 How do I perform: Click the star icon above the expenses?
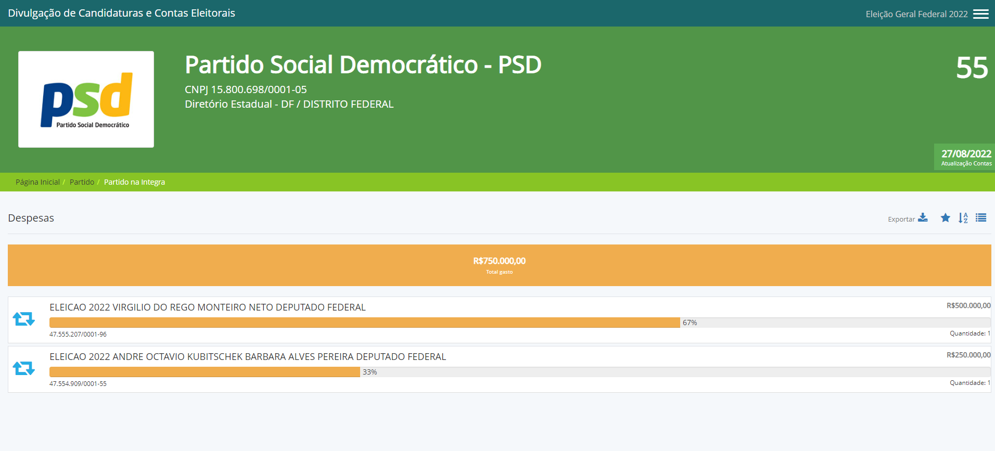(945, 218)
